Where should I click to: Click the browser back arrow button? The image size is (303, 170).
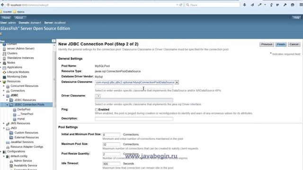click(x=2, y=5)
